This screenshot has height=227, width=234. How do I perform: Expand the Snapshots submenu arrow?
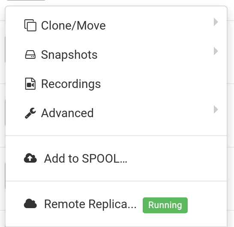(216, 51)
